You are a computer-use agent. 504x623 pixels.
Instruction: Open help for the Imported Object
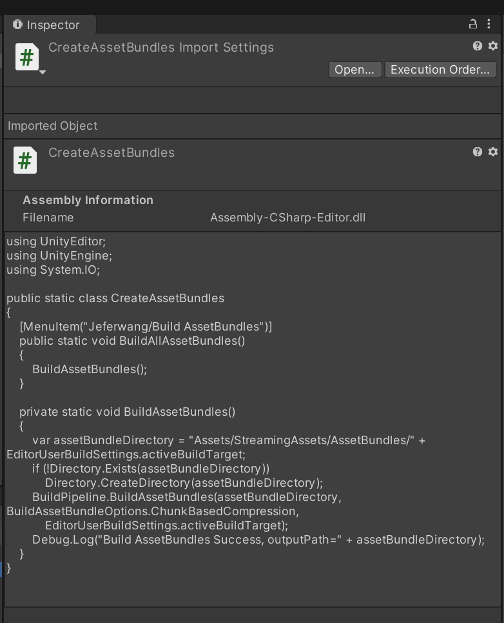477,152
